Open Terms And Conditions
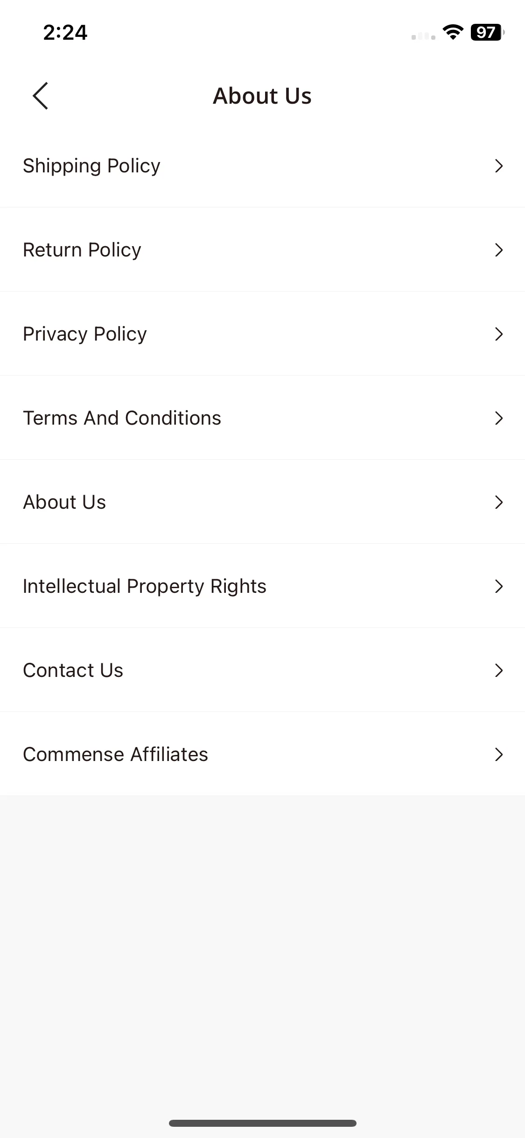525x1138 pixels. click(262, 418)
